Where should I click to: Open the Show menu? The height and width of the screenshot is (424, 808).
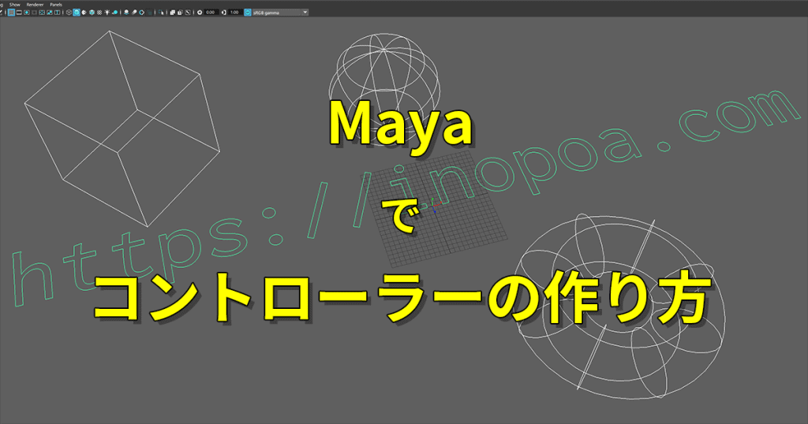[14, 5]
